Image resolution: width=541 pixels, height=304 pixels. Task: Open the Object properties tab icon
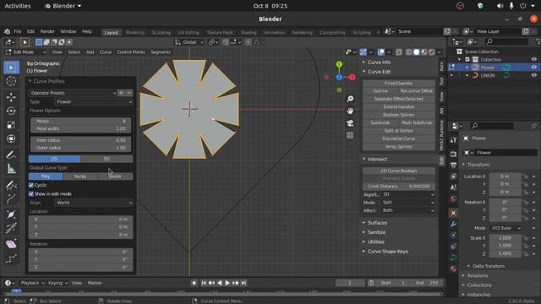click(x=453, y=213)
